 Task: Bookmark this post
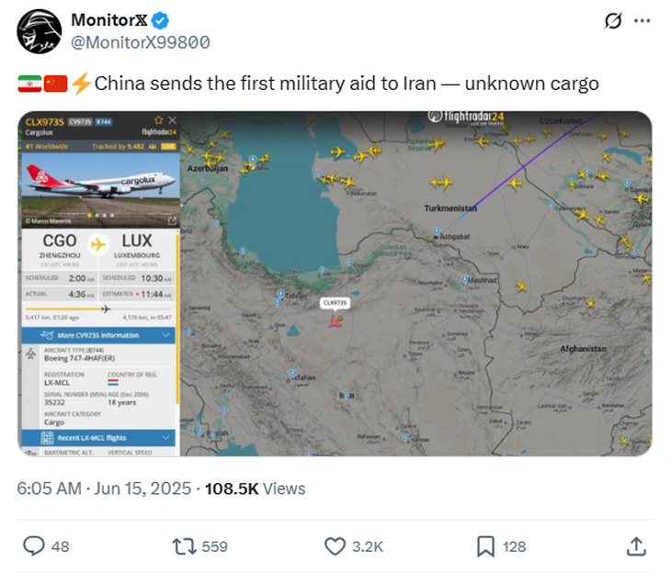point(485,546)
